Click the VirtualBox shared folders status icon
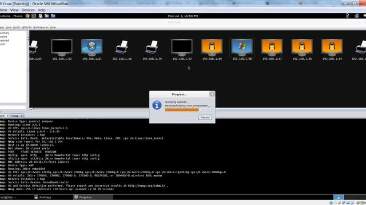Screen dimensions: 366x205 [x=348, y=203]
